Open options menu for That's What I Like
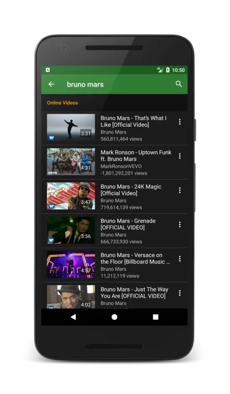Image resolution: width=230 pixels, height=394 pixels. tap(180, 122)
